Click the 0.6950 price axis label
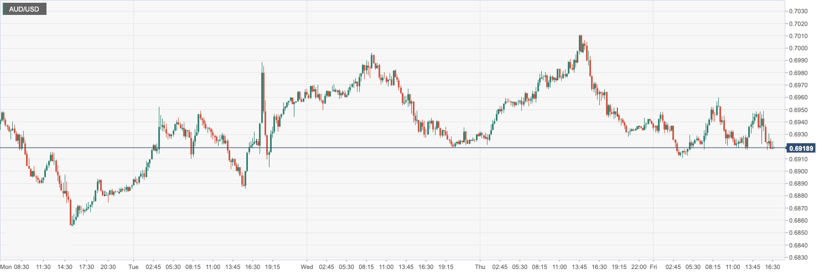The width and height of the screenshot is (824, 274). [799, 110]
